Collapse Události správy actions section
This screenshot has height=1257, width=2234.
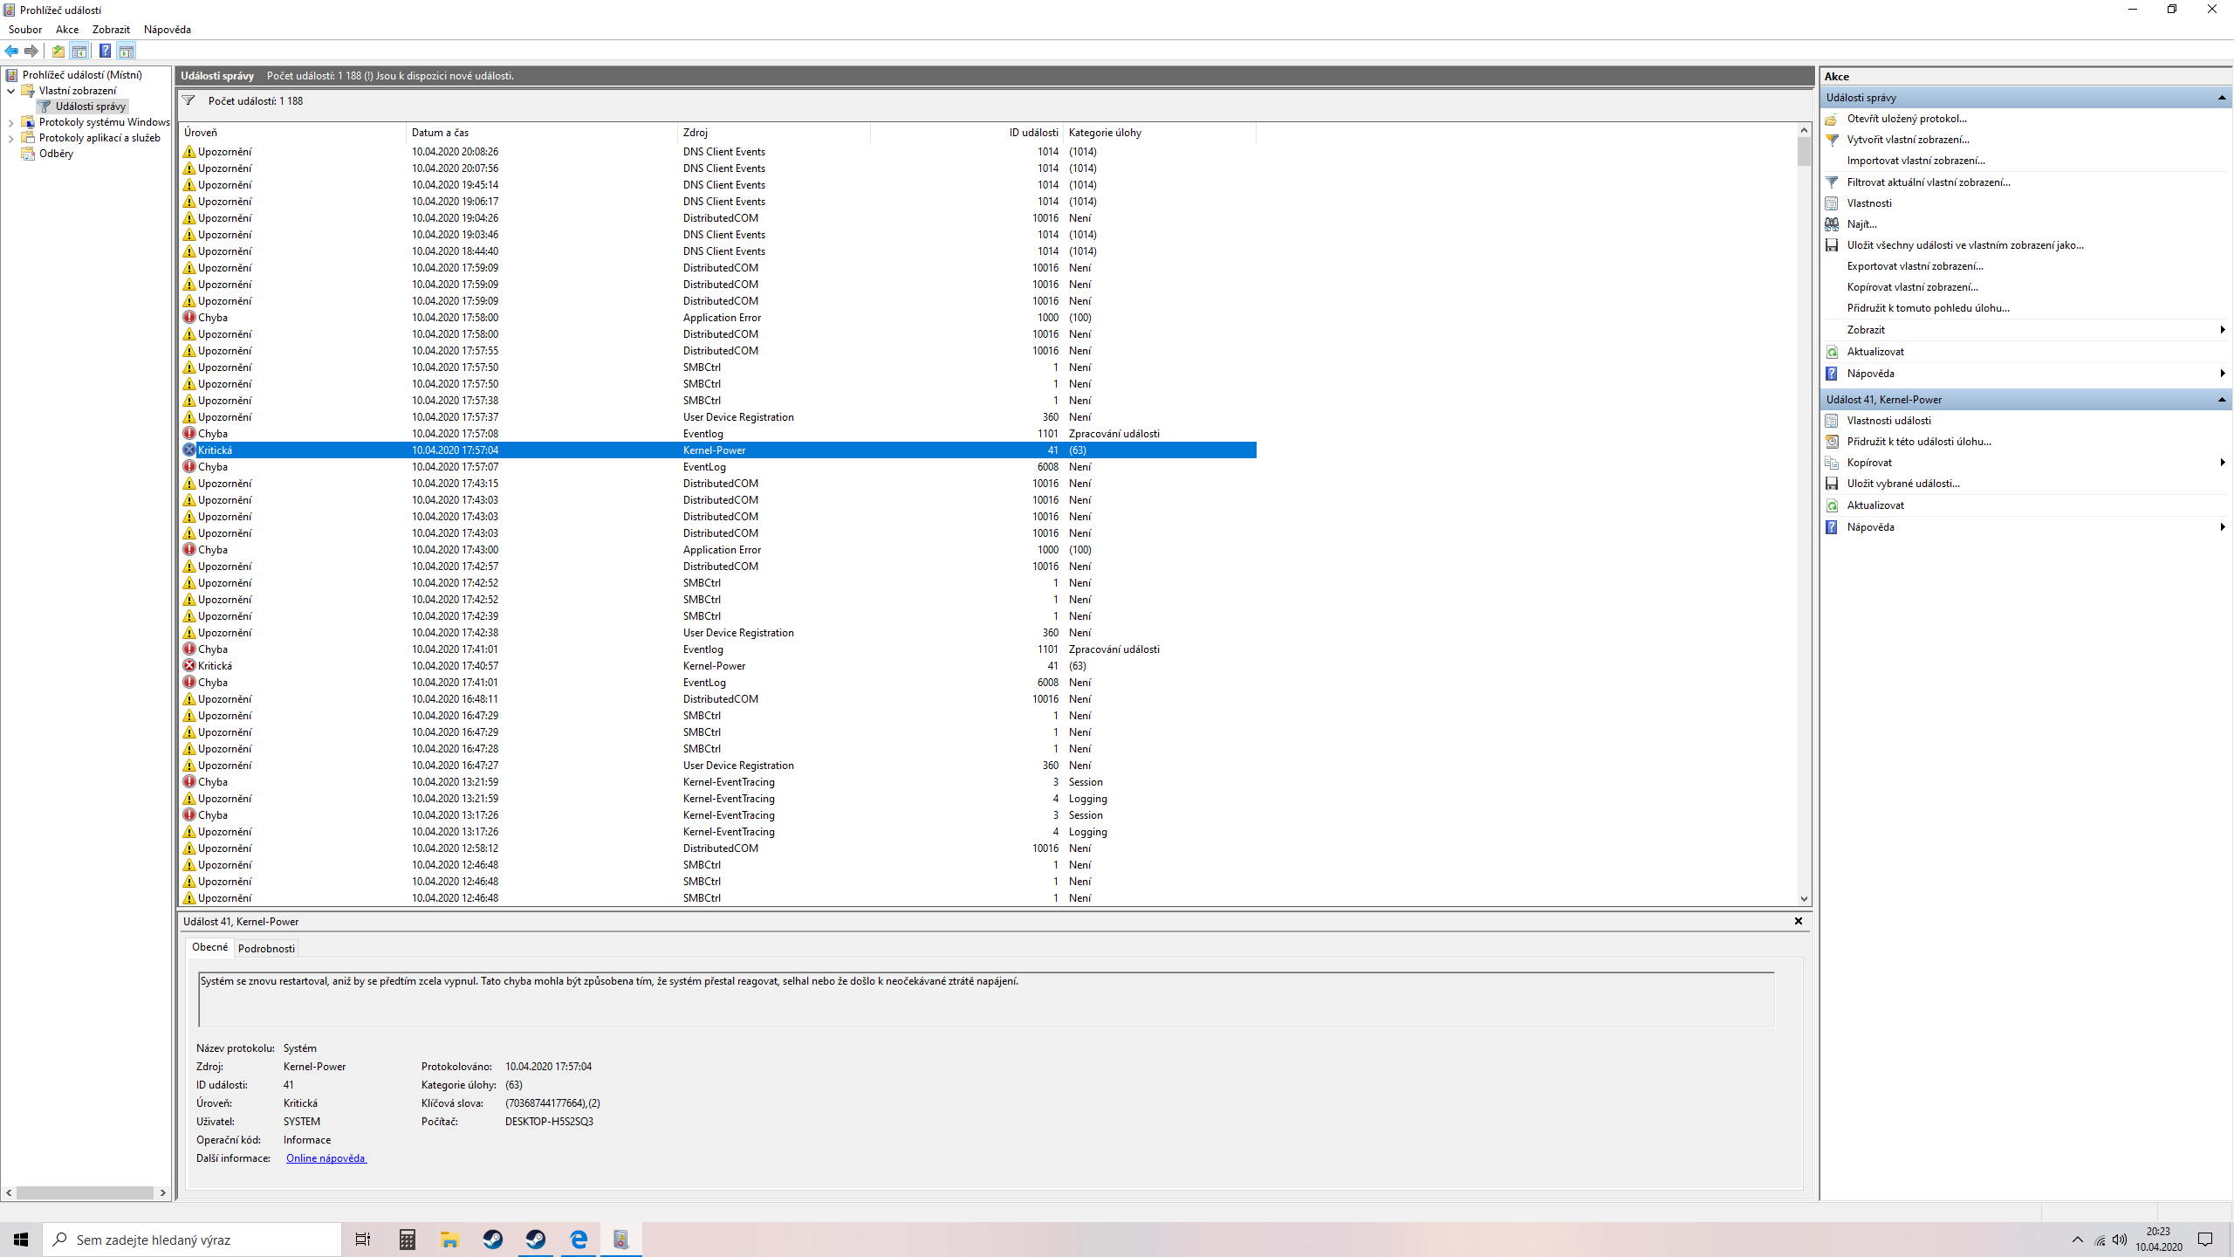[x=2221, y=98]
